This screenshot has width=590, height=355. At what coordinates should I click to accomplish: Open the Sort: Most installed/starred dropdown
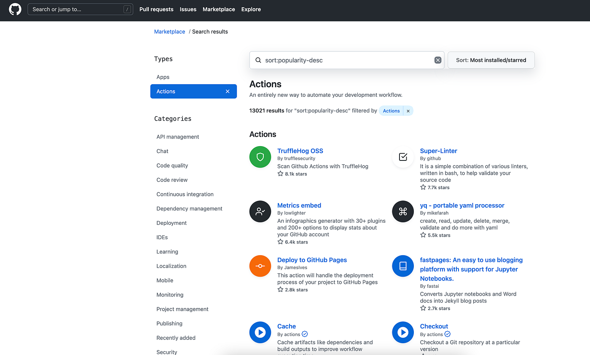coord(491,60)
